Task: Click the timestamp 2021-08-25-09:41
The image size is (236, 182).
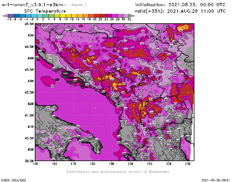Action: (x=216, y=180)
